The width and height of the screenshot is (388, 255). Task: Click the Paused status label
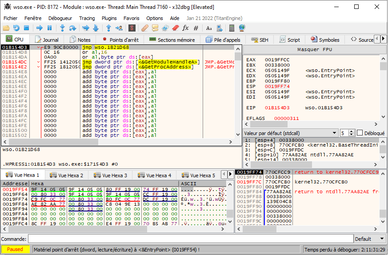15,249
